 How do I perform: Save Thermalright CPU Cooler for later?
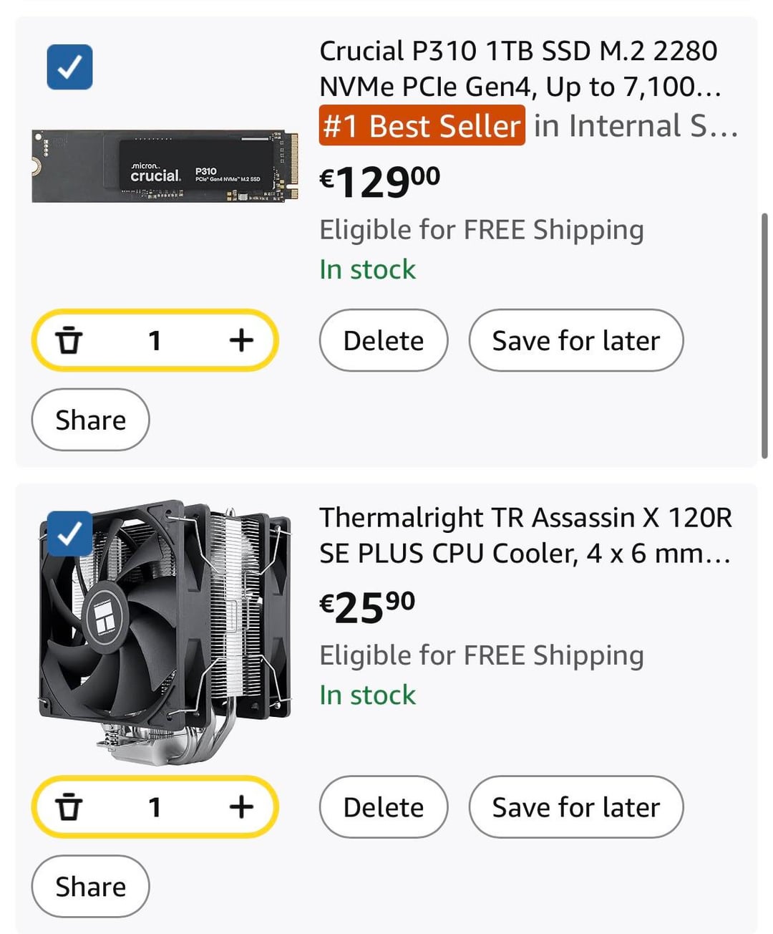coord(575,807)
